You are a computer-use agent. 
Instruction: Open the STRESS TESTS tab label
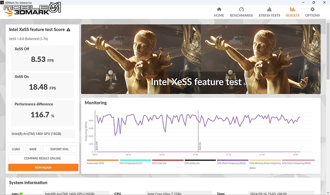pyautogui.click(x=269, y=15)
